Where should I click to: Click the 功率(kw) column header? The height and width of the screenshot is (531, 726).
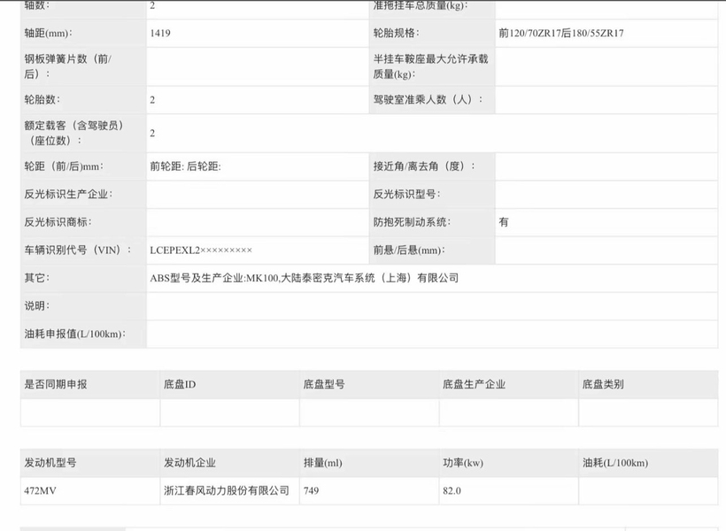coord(463,463)
